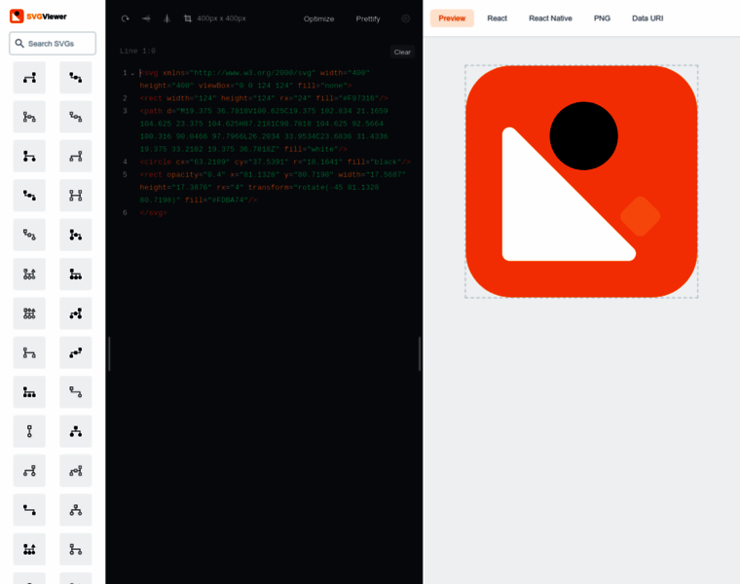
Task: Click the rect opacity="0.4" code line
Action: [x=273, y=187]
